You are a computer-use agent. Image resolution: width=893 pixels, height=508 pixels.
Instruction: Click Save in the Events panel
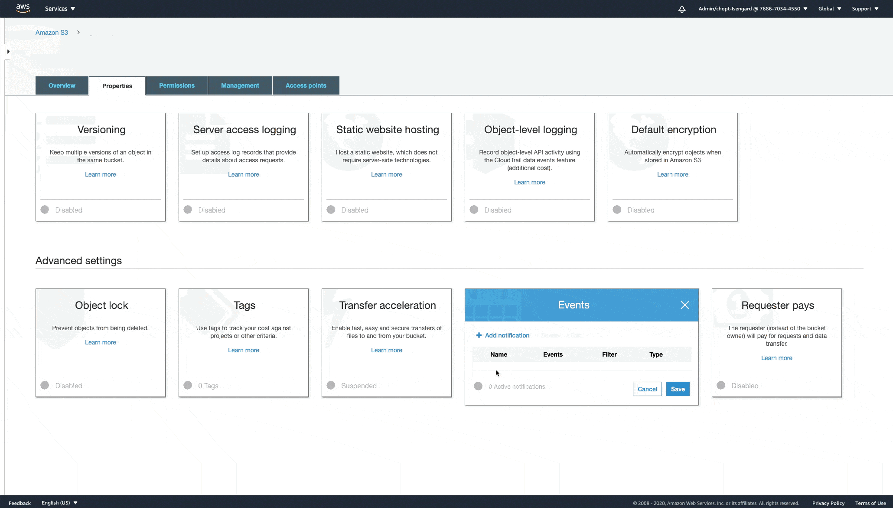point(678,389)
